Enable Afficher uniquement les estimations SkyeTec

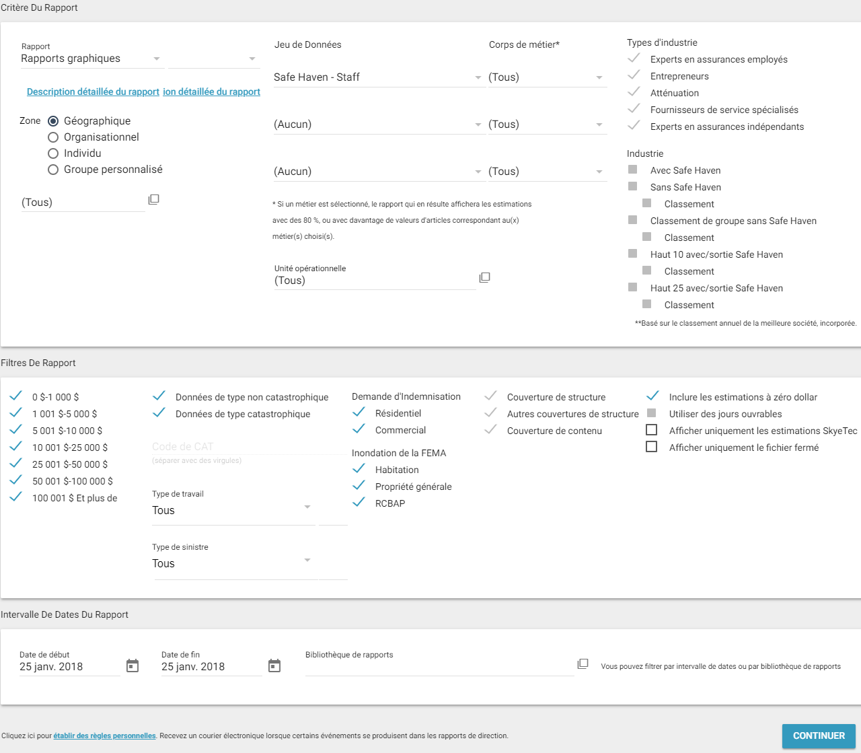coord(651,430)
